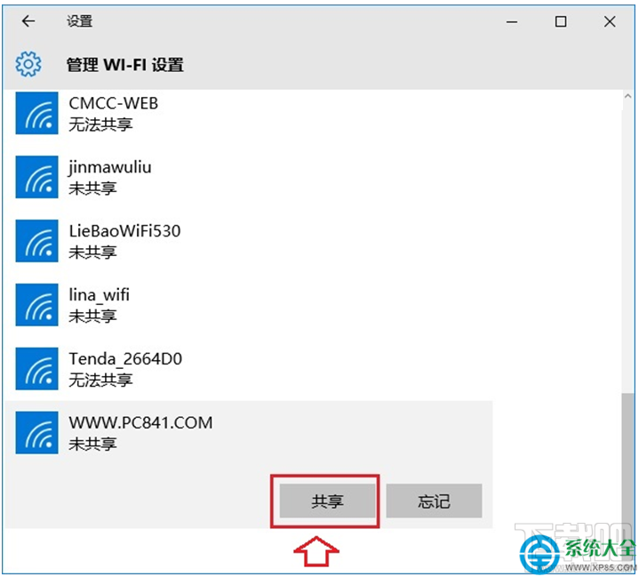
Task: Click the Tenda_2664D0 network name
Action: coord(125,359)
